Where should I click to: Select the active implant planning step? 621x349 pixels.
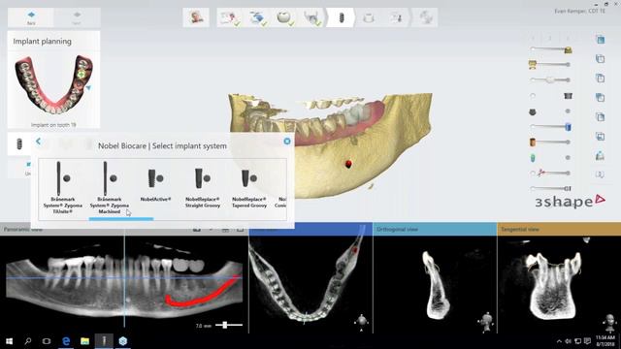(341, 17)
